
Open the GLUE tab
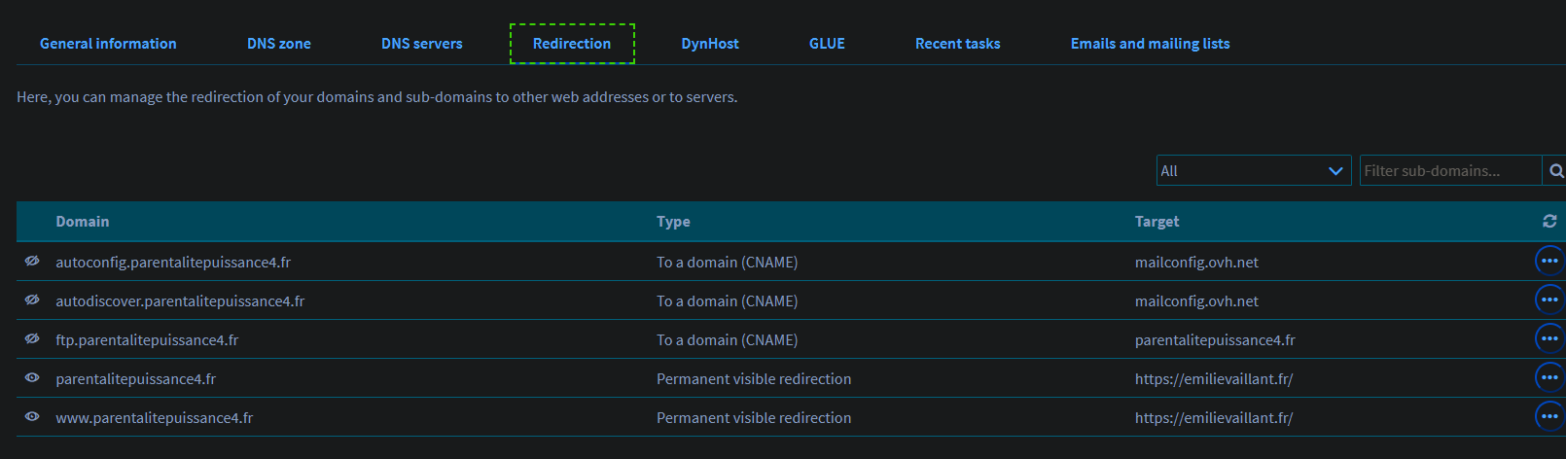827,44
